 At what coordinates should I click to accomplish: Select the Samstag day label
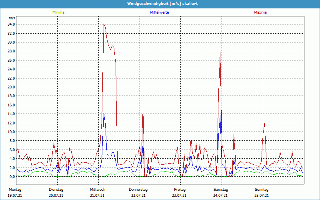click(220, 189)
